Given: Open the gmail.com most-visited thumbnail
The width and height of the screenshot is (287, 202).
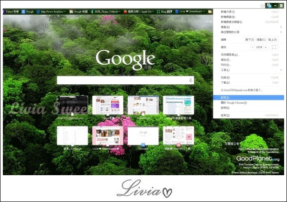Looking at the screenshot, I should (72, 105).
